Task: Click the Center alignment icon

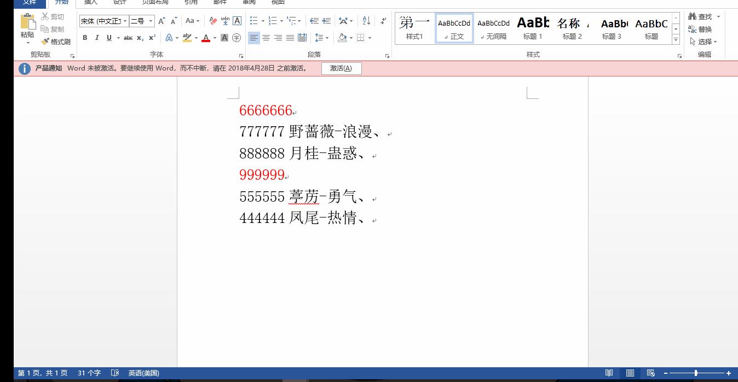Action: click(266, 38)
